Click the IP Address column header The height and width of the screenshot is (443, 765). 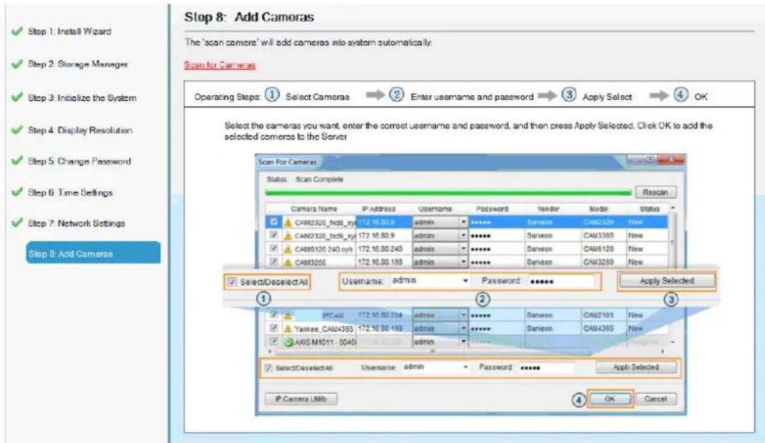[378, 209]
